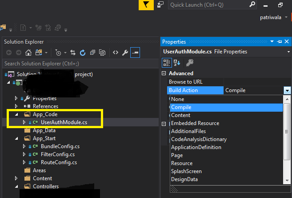Toggle Show All Files icon
Image resolution: width=292 pixels, height=198 pixels.
coord(102,53)
